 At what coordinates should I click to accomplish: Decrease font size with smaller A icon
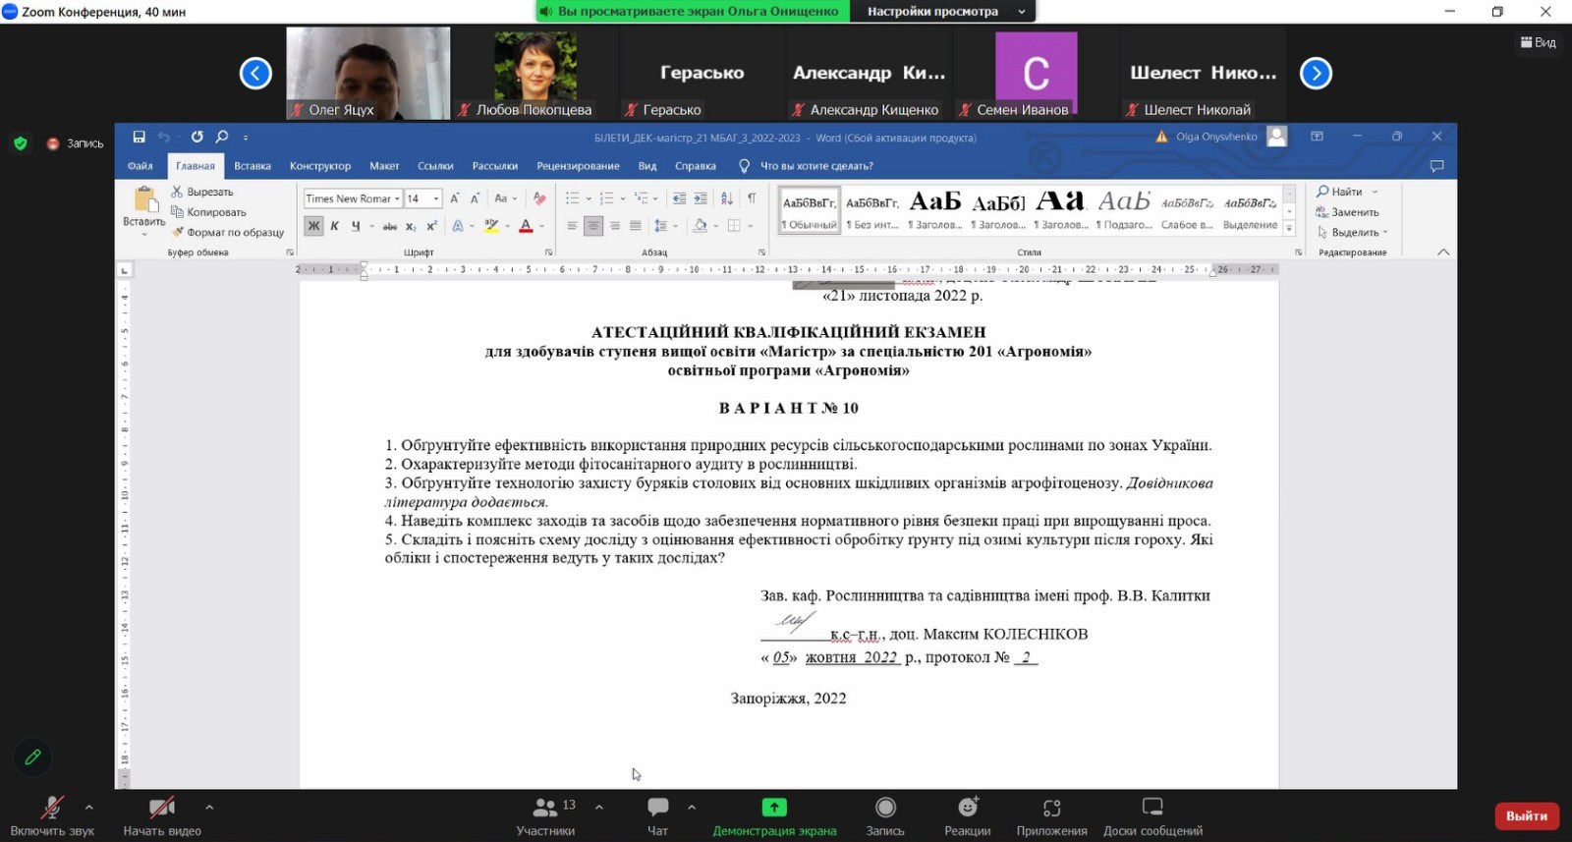point(476,198)
